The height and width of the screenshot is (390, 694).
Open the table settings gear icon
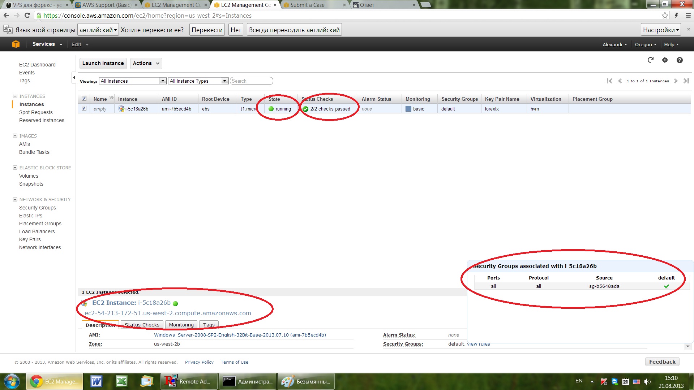click(x=665, y=60)
